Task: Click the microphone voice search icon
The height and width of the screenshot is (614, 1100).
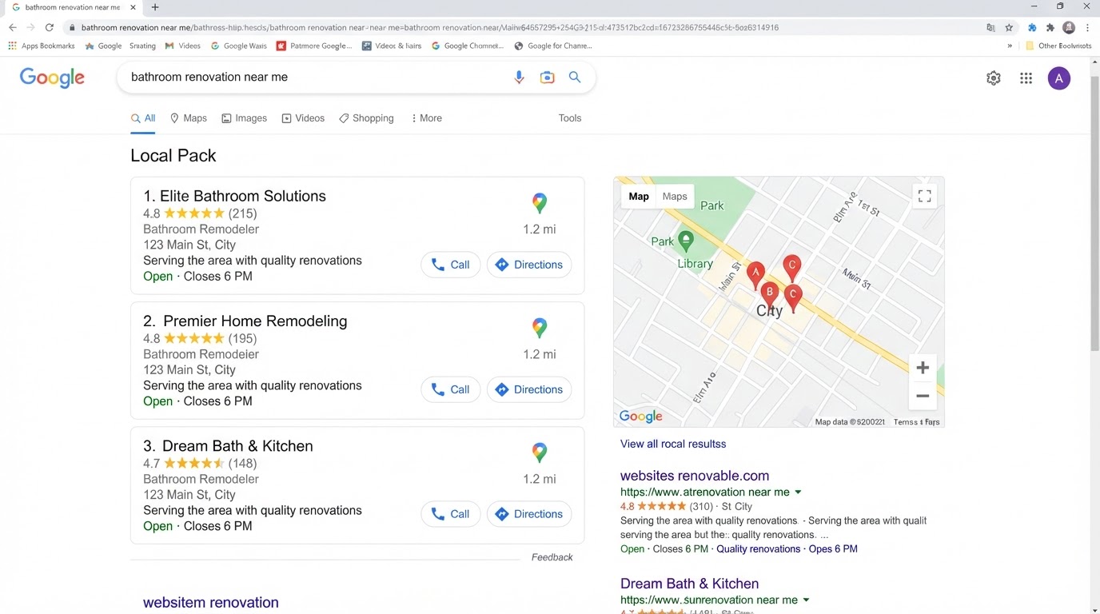Action: coord(519,78)
